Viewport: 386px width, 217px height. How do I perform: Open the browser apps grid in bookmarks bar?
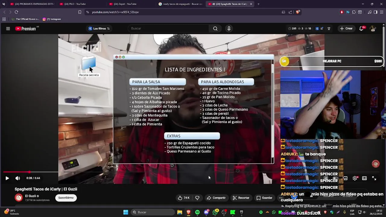click(4, 19)
